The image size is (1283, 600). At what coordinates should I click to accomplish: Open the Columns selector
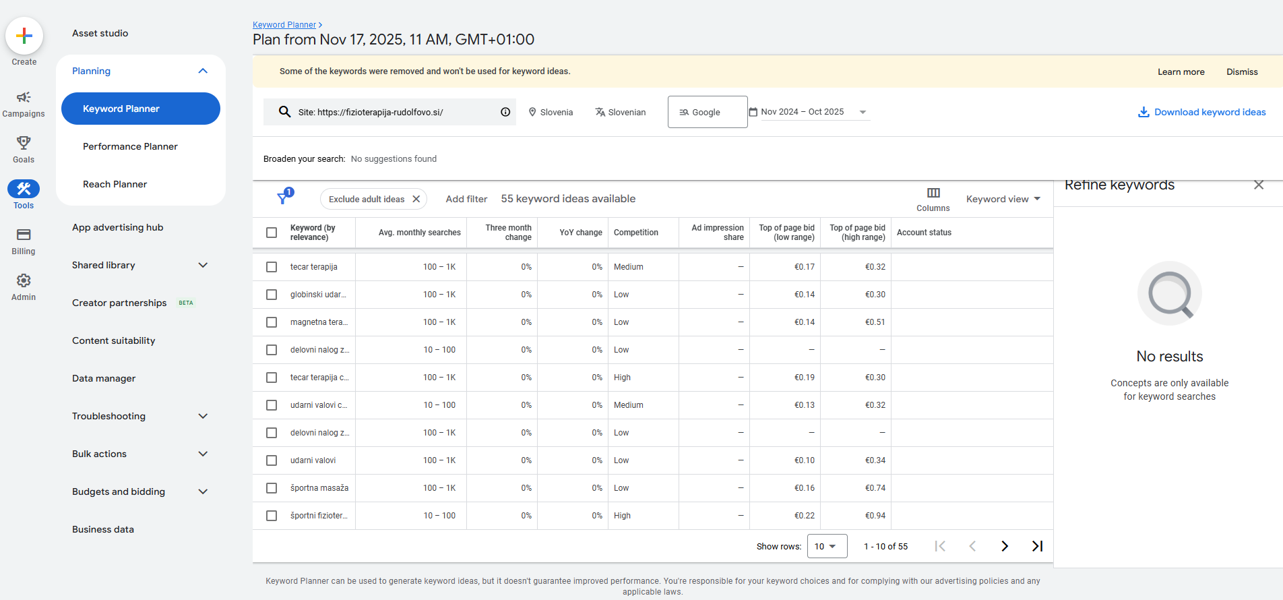pyautogui.click(x=933, y=200)
